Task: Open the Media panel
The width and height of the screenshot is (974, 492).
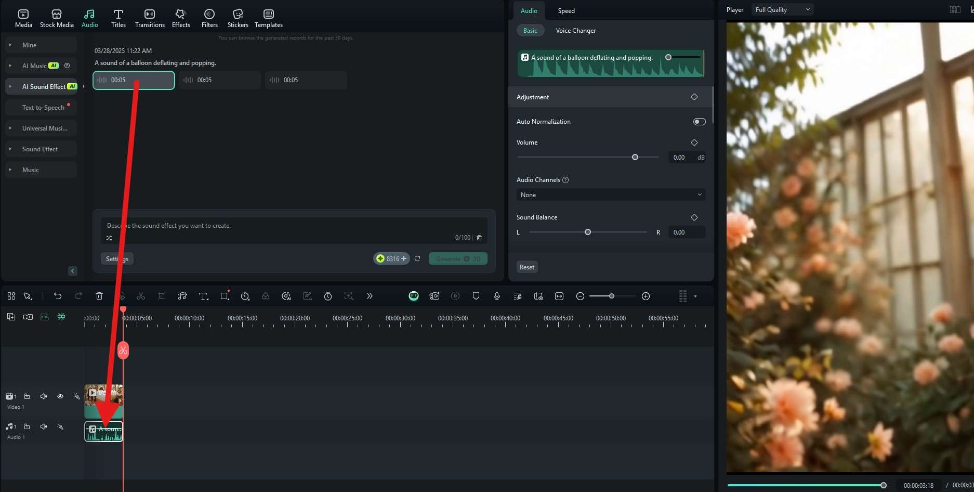Action: pos(23,18)
